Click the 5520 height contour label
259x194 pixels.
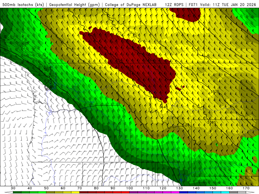coord(215,92)
